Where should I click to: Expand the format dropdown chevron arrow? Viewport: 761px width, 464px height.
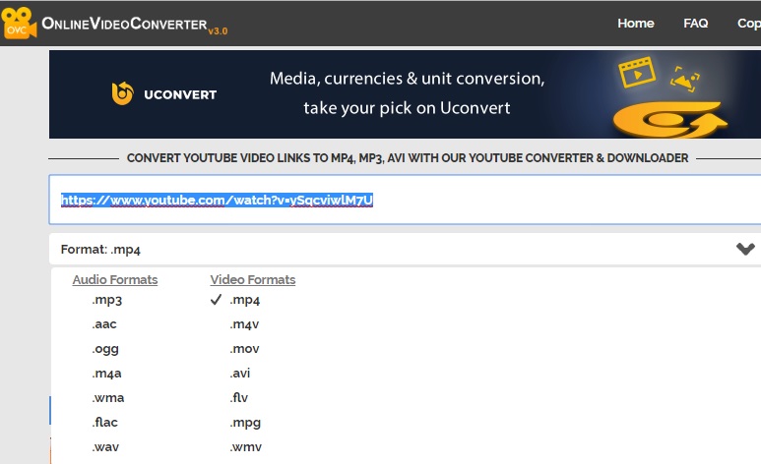click(745, 250)
